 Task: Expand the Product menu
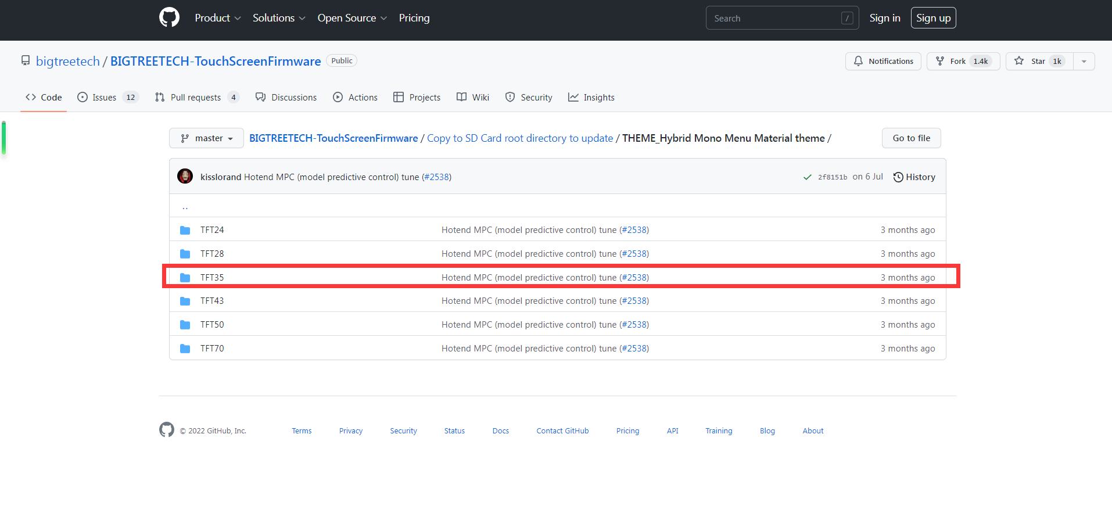coord(217,18)
